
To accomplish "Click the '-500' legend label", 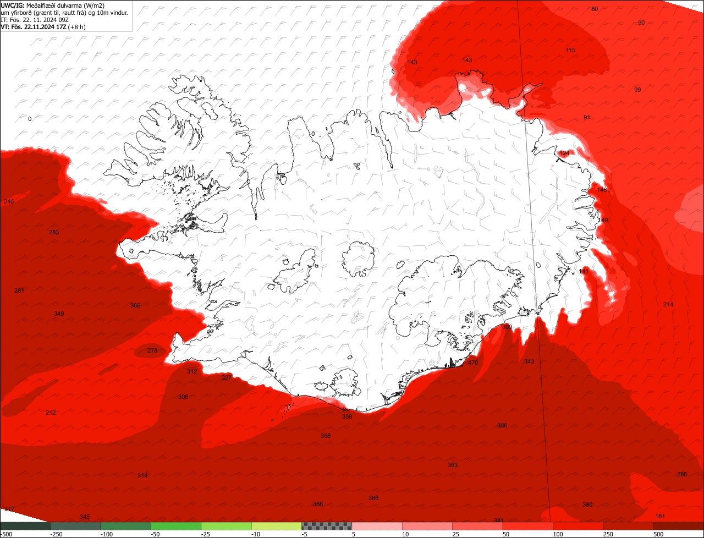I will [x=6, y=534].
